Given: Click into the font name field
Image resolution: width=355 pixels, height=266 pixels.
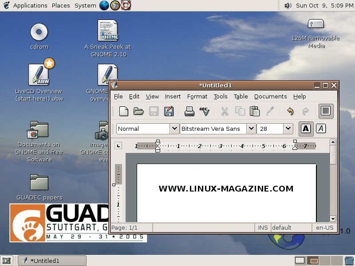Looking at the screenshot, I should (213, 129).
